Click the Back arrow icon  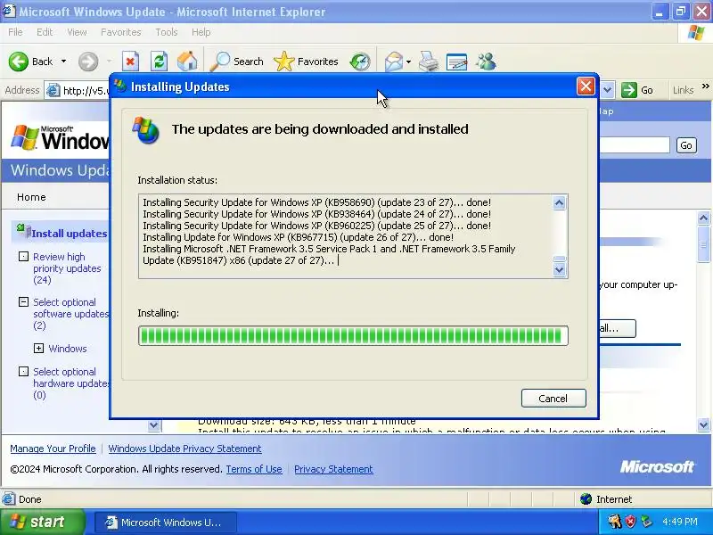click(x=18, y=62)
